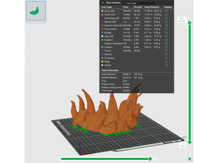This screenshot has width=218, height=163.
Task: Click the Inner wall yellow color swatch
Action: pos(102,11)
